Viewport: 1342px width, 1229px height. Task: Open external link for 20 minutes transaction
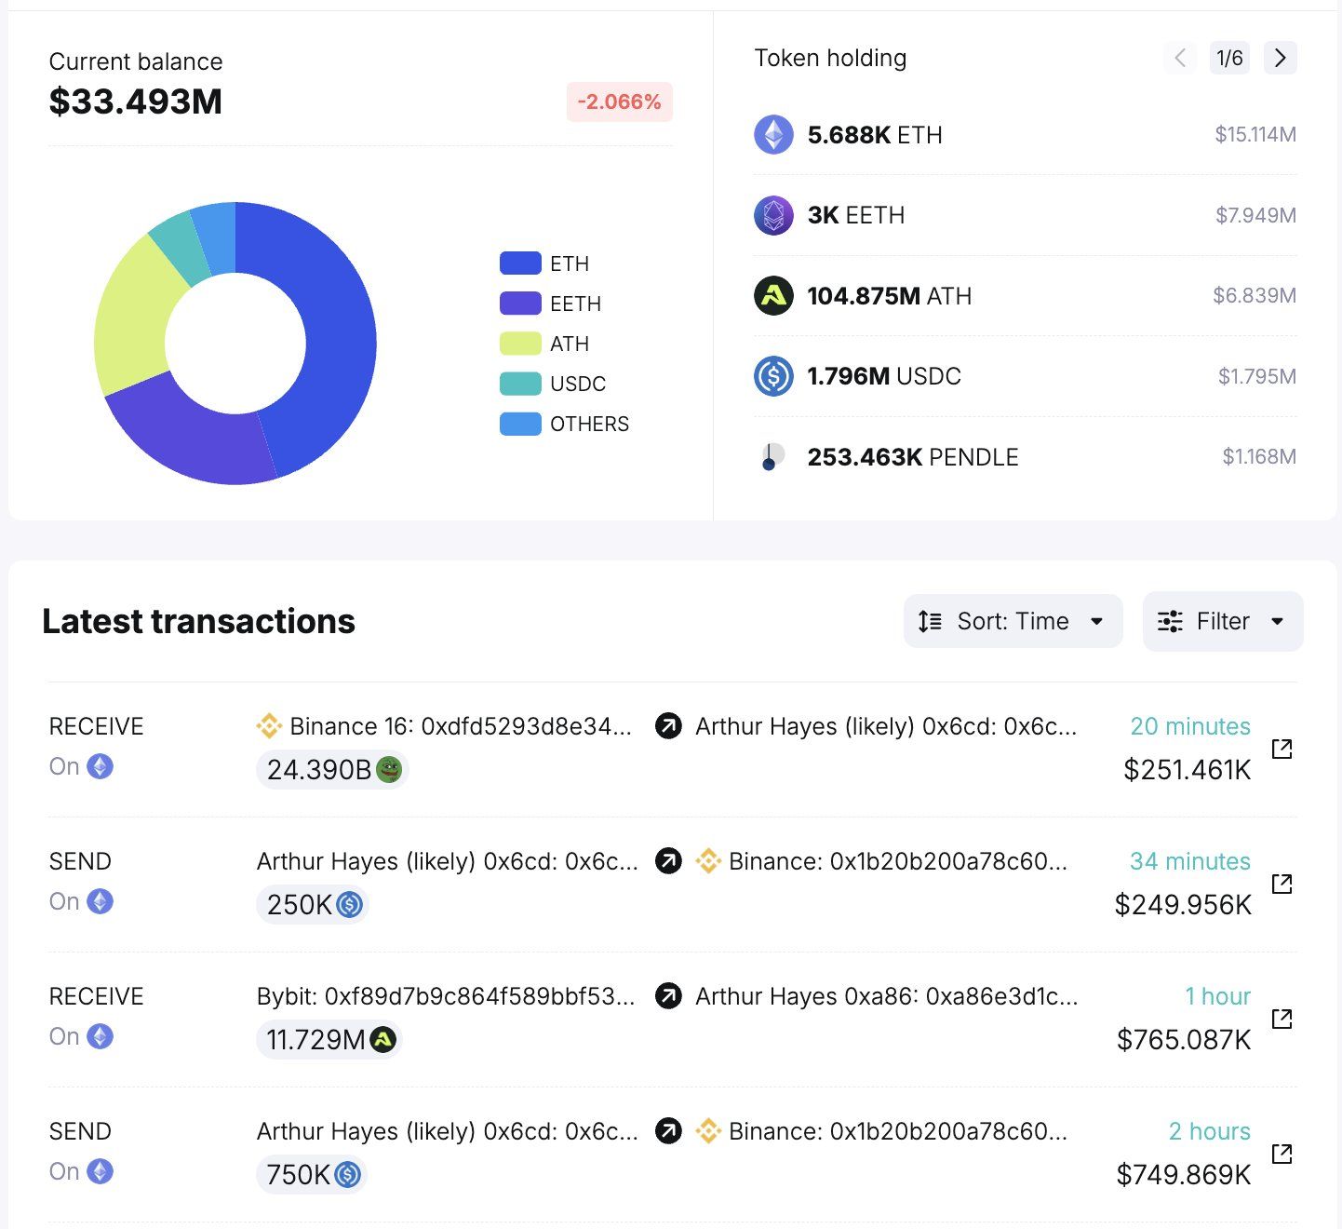(x=1282, y=749)
